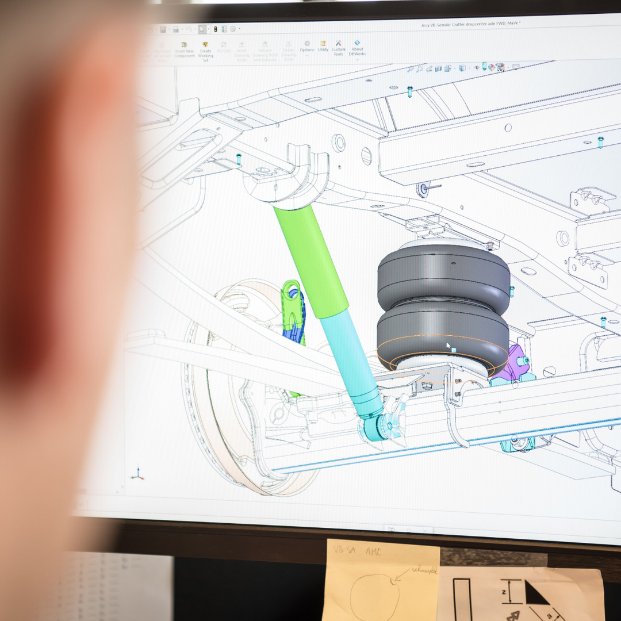Expand the settings gear dropdown arrow
The image size is (621, 621).
tap(239, 29)
